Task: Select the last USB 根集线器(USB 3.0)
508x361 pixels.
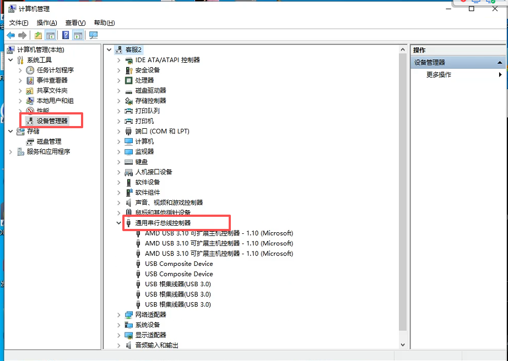Action: click(x=178, y=304)
